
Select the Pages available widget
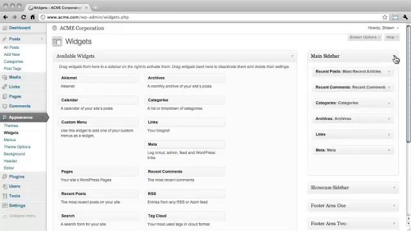(x=98, y=172)
